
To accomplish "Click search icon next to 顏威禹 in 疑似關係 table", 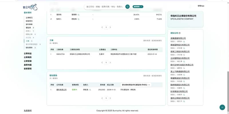I will 90,89.
